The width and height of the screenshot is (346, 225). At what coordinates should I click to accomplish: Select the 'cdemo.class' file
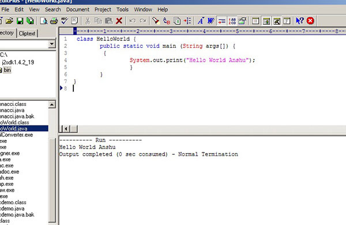point(13,202)
